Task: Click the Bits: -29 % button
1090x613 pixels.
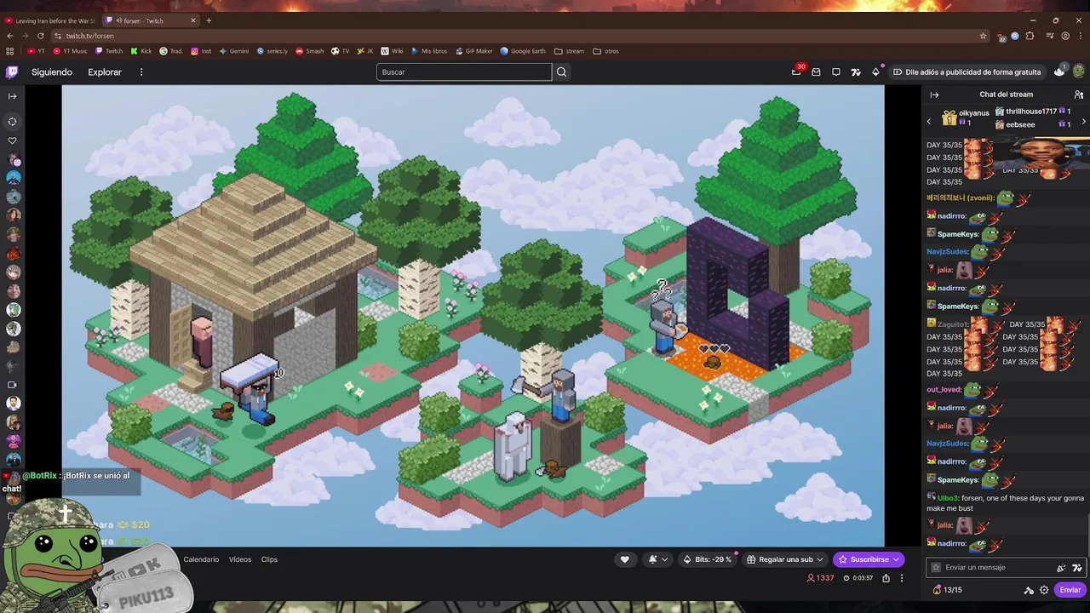Action: click(x=707, y=559)
